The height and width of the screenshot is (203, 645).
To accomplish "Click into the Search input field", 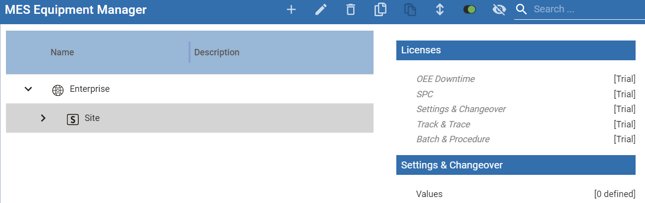I will click(585, 9).
